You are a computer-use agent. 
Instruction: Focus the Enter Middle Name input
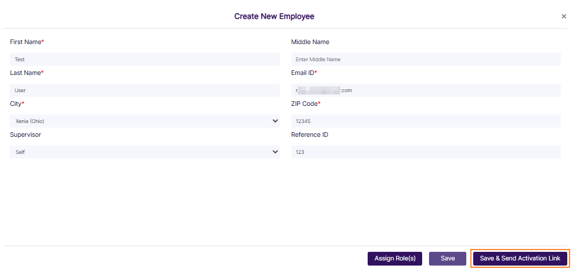pos(426,60)
